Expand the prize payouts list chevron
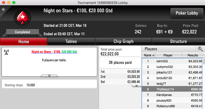 click(136, 86)
